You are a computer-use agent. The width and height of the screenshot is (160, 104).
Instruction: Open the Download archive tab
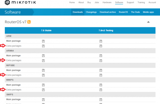[108, 12]
